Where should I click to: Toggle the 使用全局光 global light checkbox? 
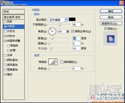(x=72, y=31)
